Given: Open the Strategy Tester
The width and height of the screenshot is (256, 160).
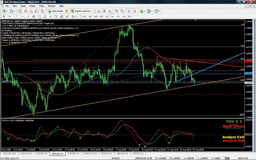Looking at the screenshot, I should pos(43,11).
